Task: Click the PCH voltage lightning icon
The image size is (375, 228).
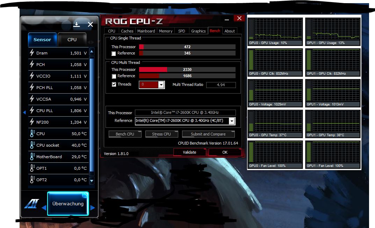Action: tap(32, 64)
